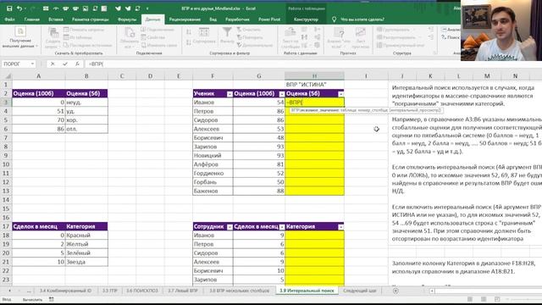Click the Sort dialog (Сортировка) icon
The image size is (542, 305).
click(204, 32)
